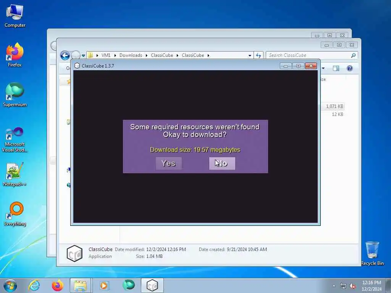Select ClassiCube taskbar button
The width and height of the screenshot is (391, 293).
point(152,285)
